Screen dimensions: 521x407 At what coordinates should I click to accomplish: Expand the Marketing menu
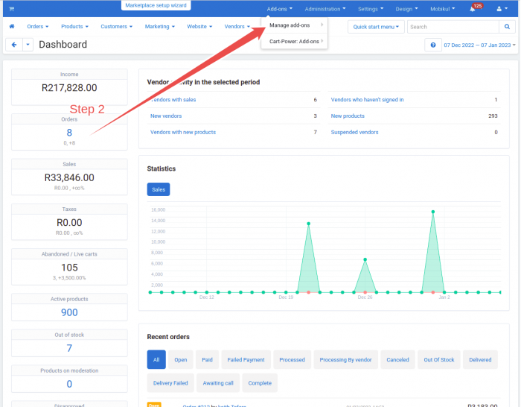coord(160,26)
